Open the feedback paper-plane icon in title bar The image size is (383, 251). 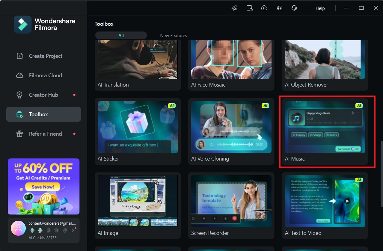(234, 8)
